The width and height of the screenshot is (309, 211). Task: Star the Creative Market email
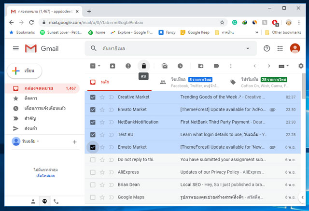point(102,97)
